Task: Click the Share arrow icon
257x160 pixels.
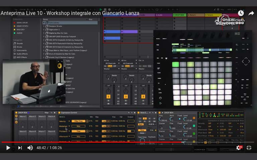Action: pyautogui.click(x=251, y=13)
